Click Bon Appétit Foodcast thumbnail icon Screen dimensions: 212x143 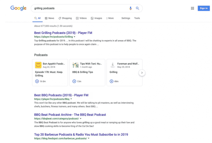pos(38,65)
